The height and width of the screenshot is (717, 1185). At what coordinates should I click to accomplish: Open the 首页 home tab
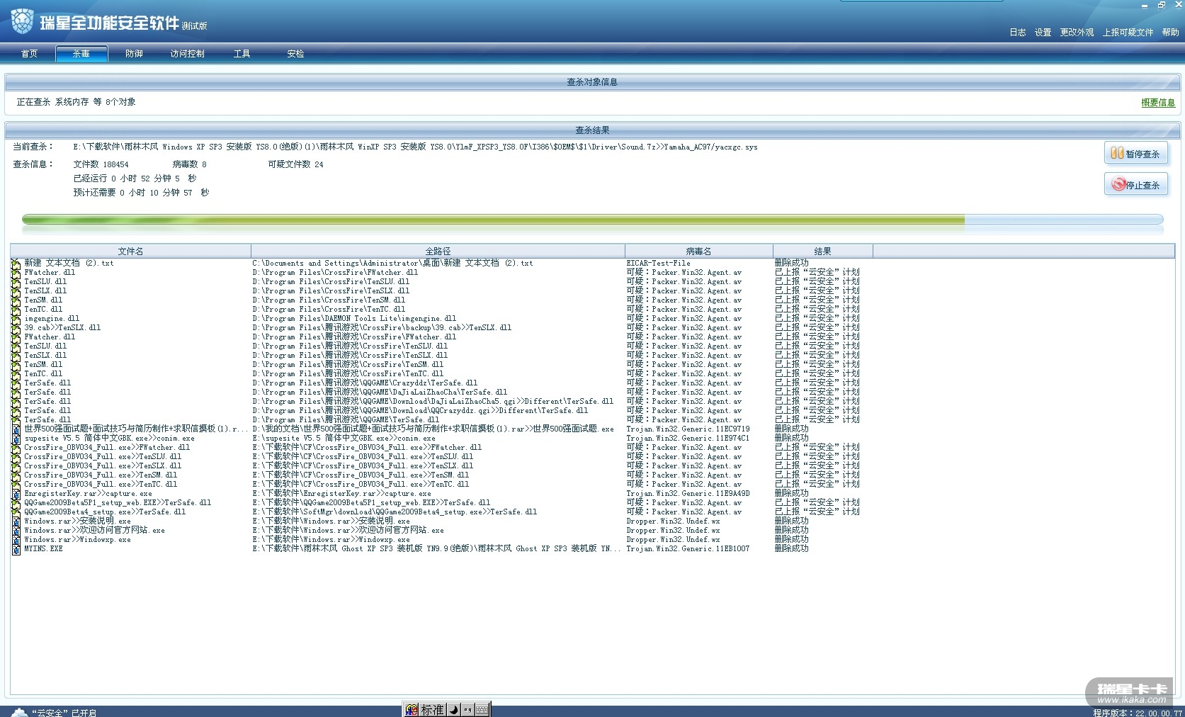pos(29,54)
